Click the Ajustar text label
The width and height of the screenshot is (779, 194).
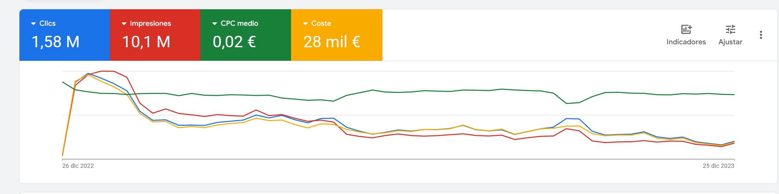[x=730, y=42]
